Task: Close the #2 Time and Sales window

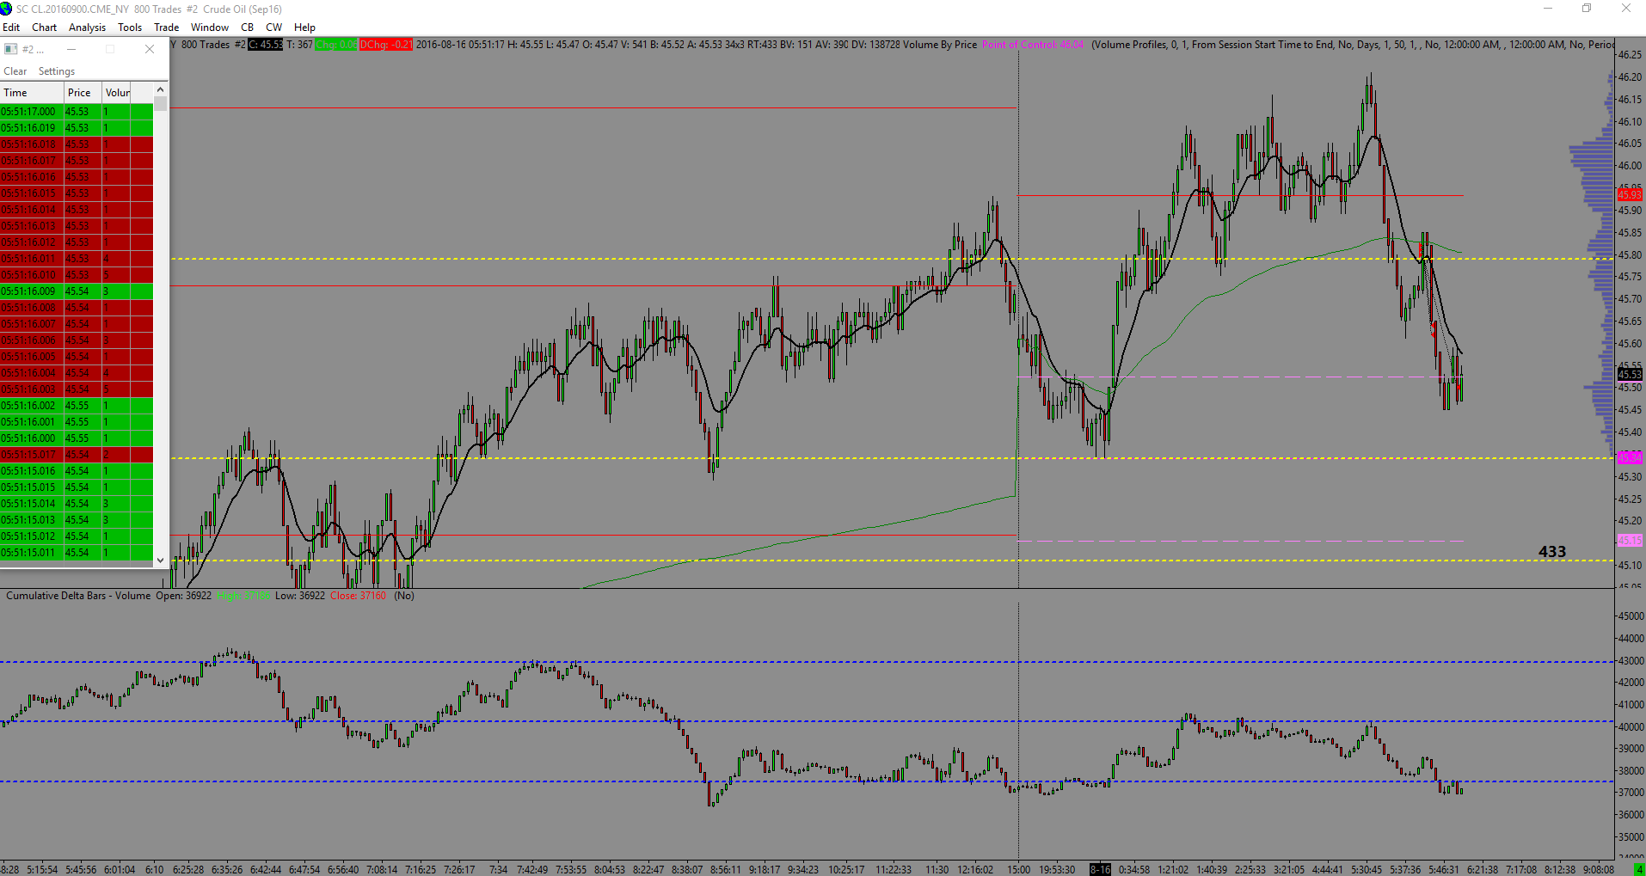Action: pyautogui.click(x=150, y=49)
